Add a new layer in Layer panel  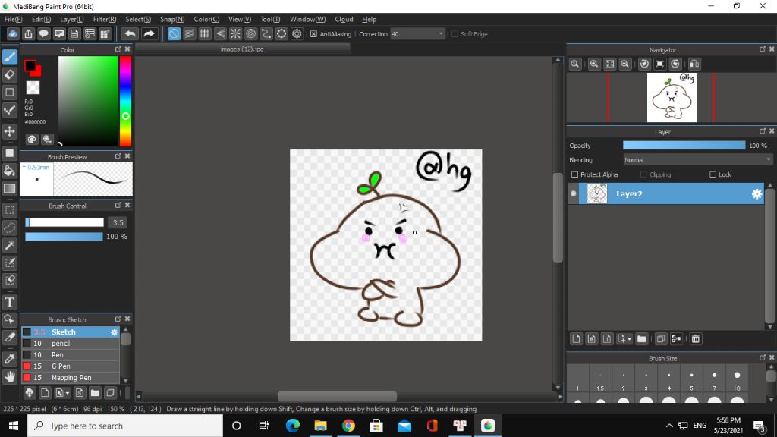point(576,339)
